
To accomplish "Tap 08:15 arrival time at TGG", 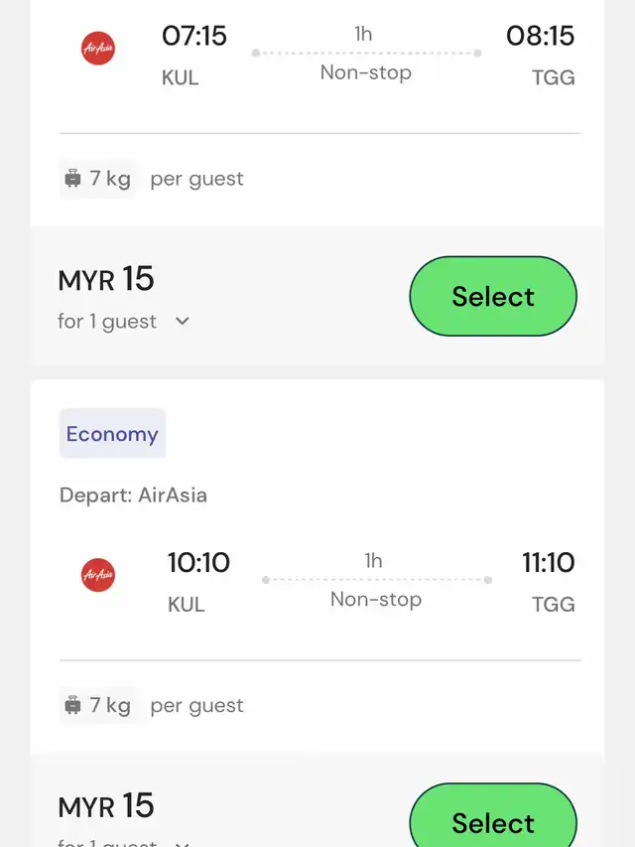I will (x=541, y=36).
